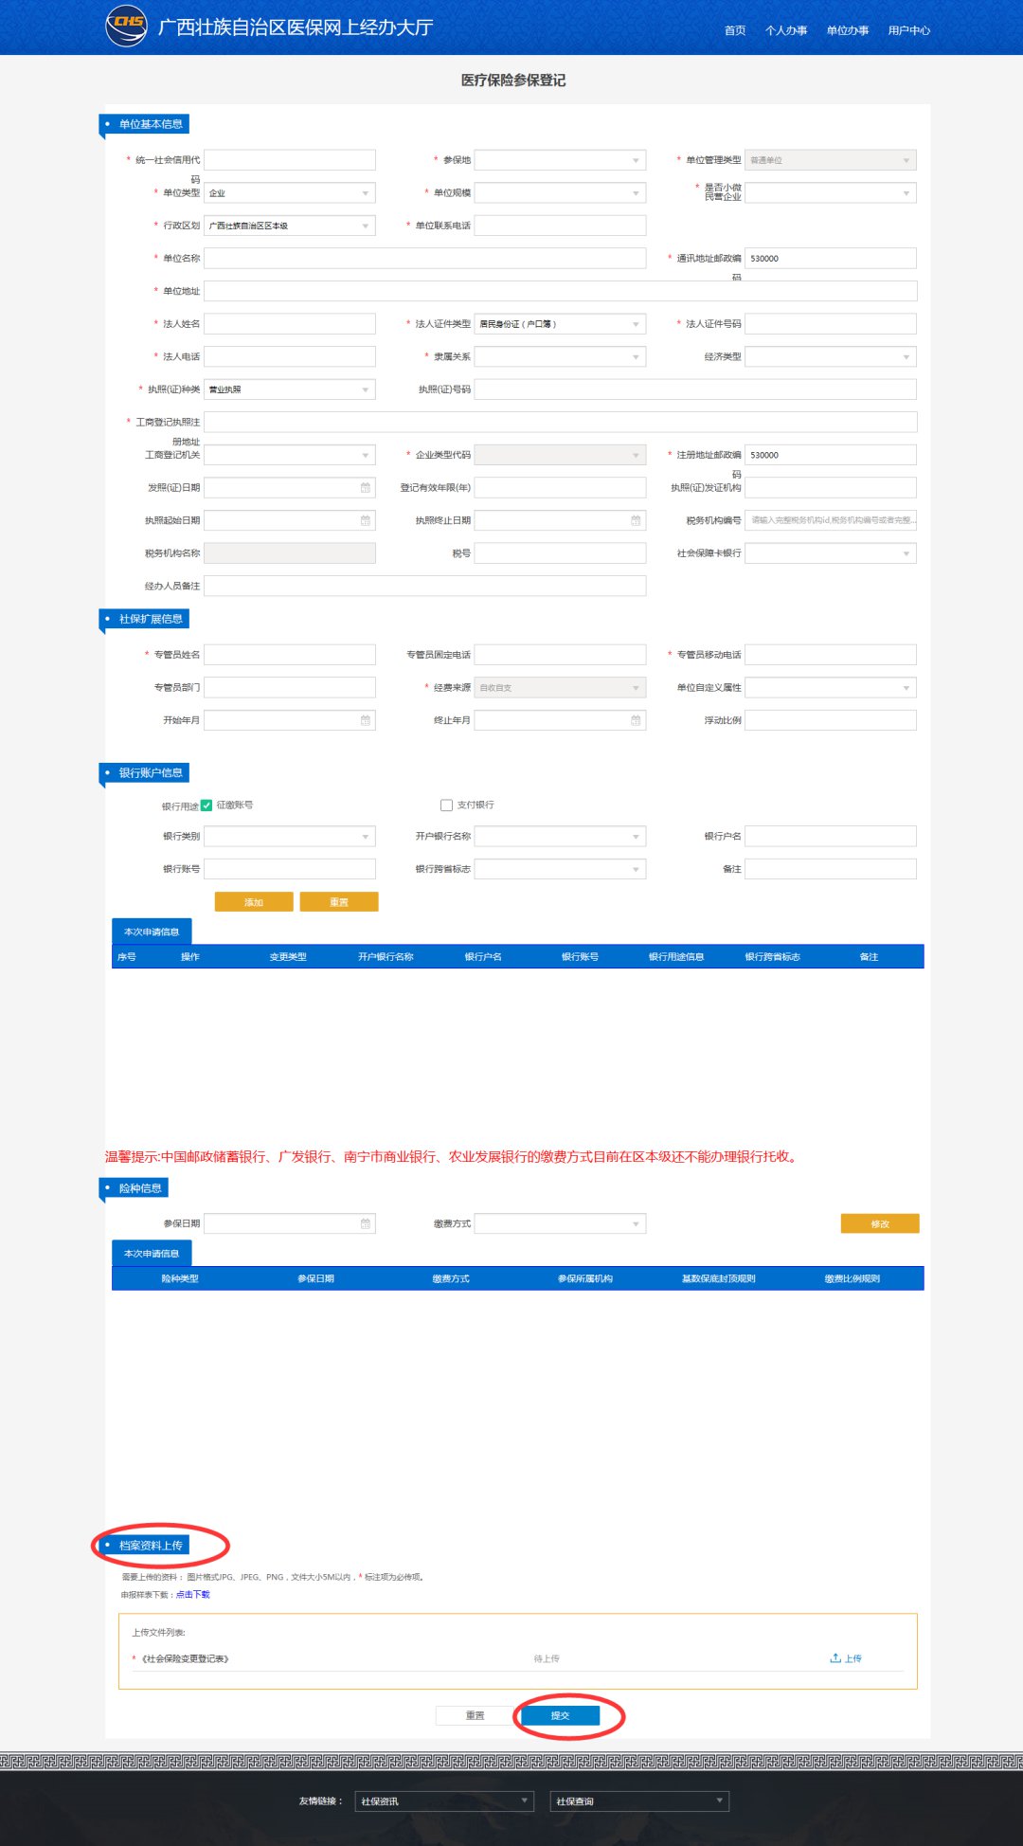Focus the 执照(证)号码 input field

(x=695, y=389)
